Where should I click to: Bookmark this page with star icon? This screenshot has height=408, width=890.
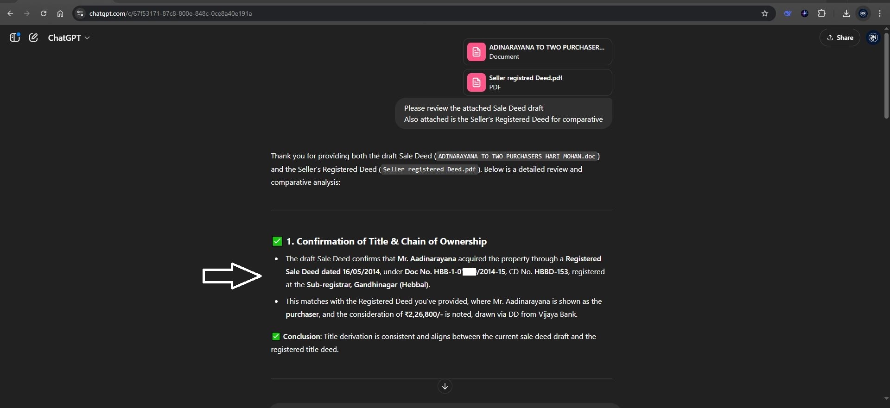click(x=765, y=13)
